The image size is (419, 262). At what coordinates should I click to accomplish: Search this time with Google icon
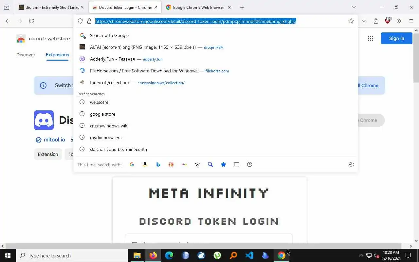click(x=132, y=164)
